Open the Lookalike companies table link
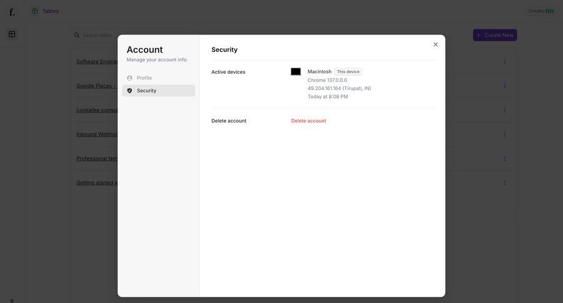The image size is (563, 303). (97, 110)
